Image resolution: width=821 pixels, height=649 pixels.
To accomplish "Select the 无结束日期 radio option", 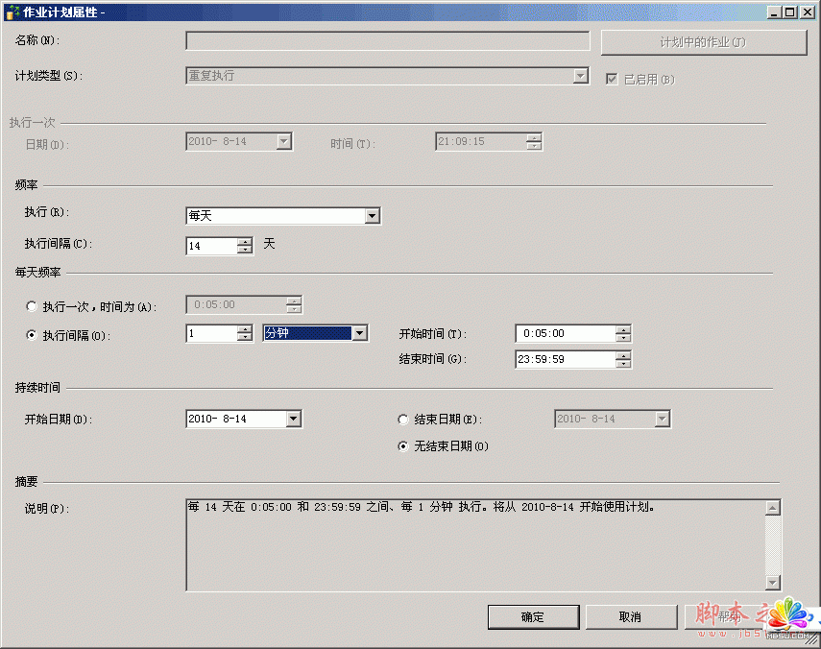I will point(403,446).
